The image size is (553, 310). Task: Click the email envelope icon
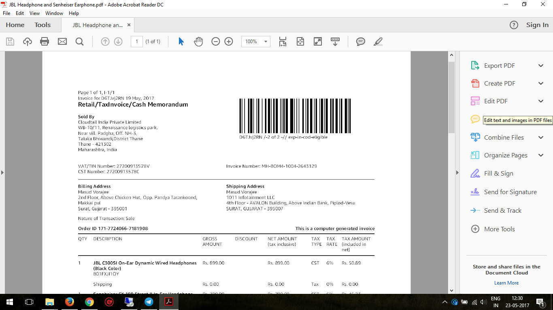[62, 42]
